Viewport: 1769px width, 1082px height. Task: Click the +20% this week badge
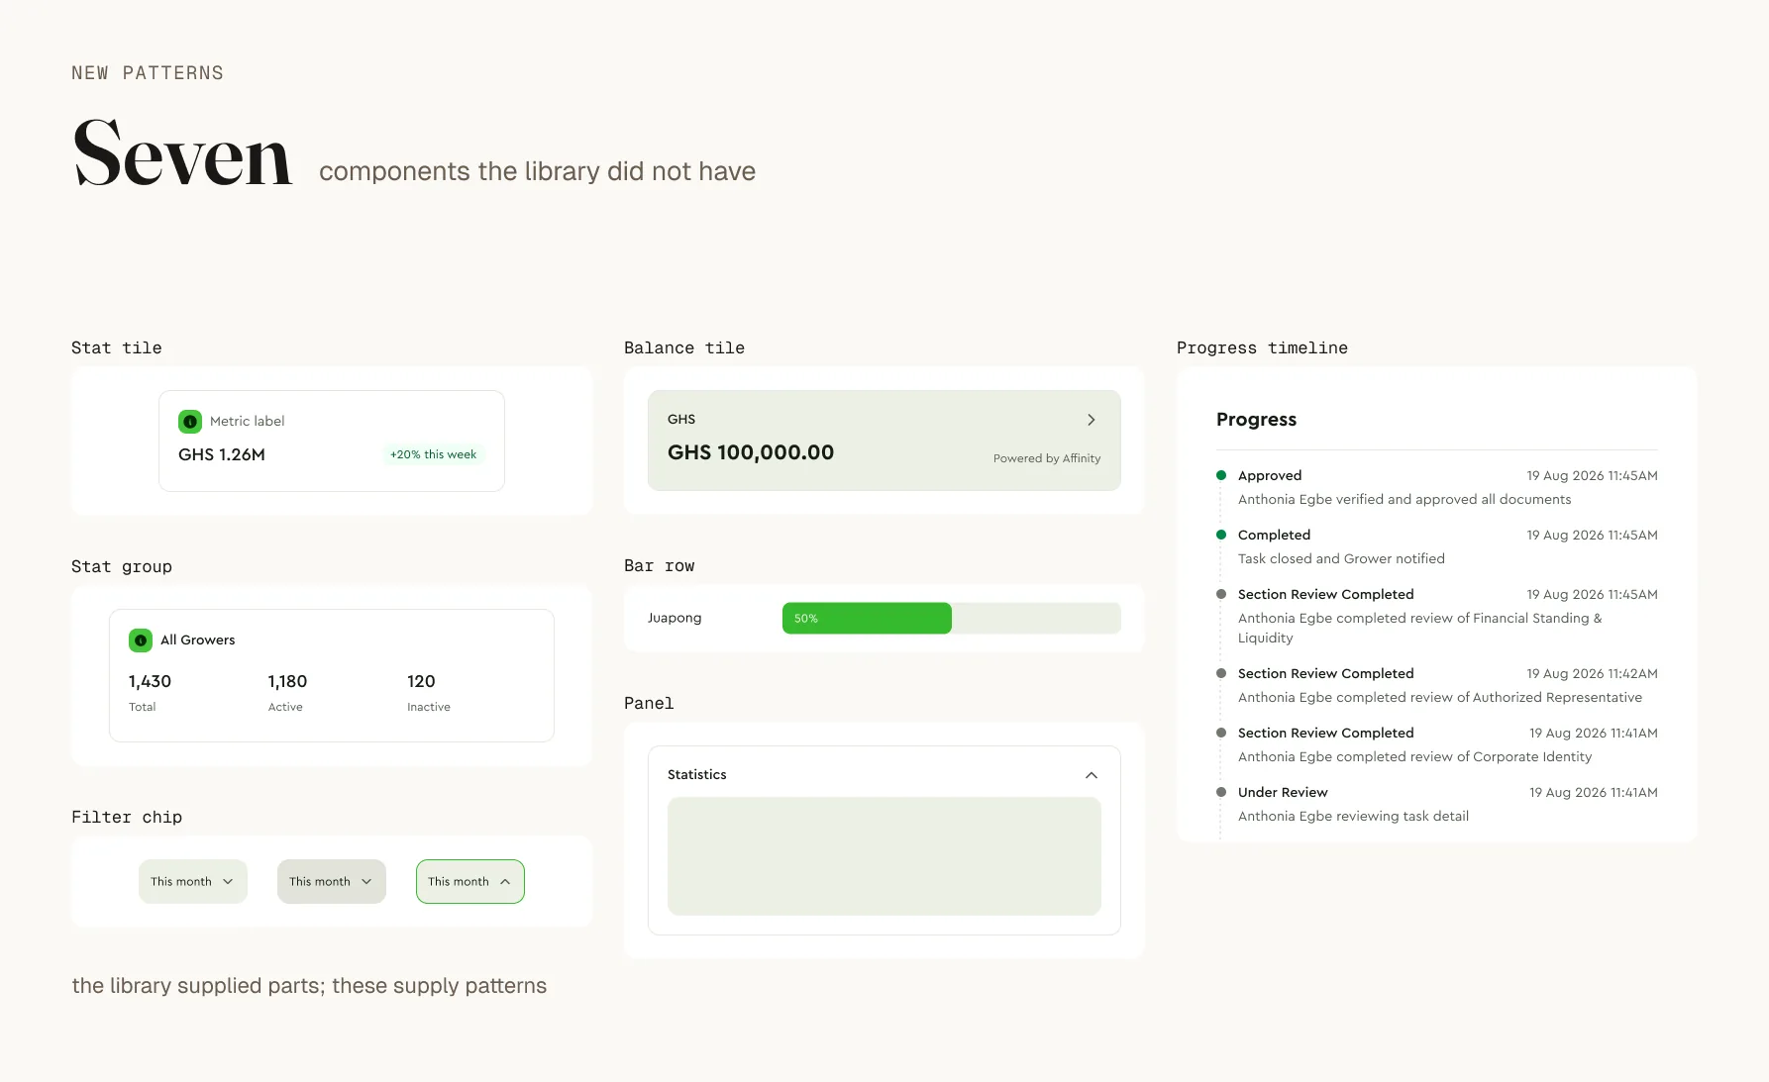pyautogui.click(x=434, y=454)
